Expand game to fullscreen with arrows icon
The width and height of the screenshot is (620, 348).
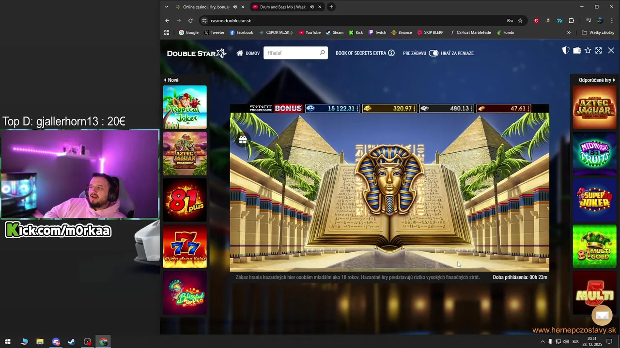coord(599,50)
